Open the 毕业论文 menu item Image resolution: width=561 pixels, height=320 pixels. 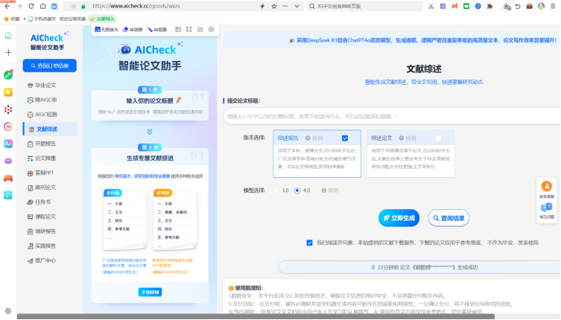(x=42, y=85)
